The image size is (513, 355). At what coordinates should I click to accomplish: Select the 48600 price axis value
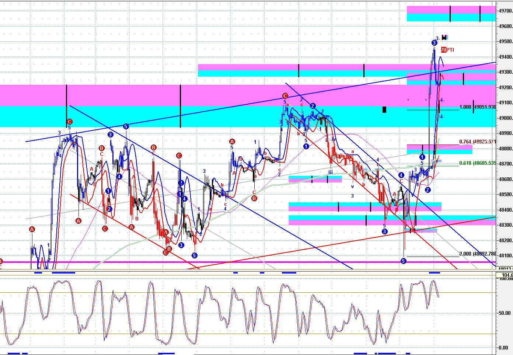(x=505, y=180)
